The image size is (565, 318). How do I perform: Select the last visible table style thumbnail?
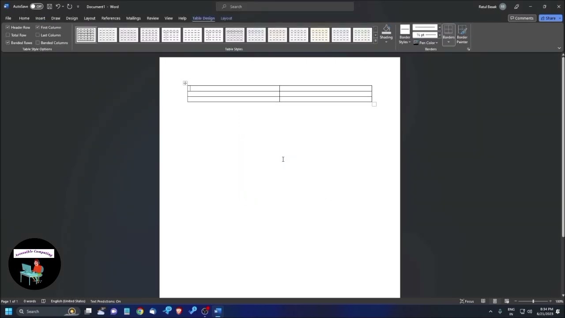362,35
